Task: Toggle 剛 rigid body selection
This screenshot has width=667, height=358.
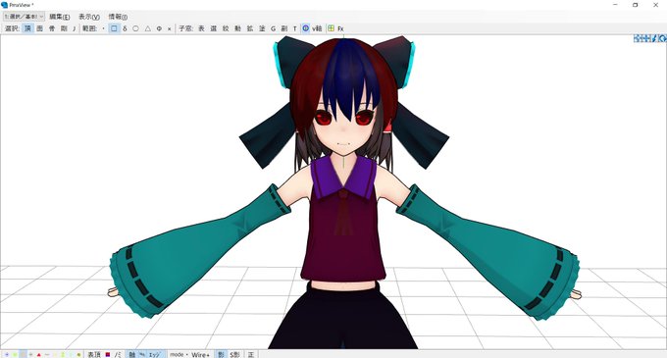Action: coord(64,28)
